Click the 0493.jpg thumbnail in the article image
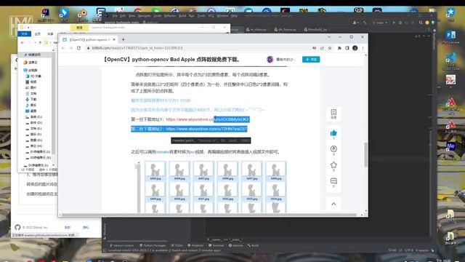The width and height of the screenshot is (465, 262). [x=155, y=171]
